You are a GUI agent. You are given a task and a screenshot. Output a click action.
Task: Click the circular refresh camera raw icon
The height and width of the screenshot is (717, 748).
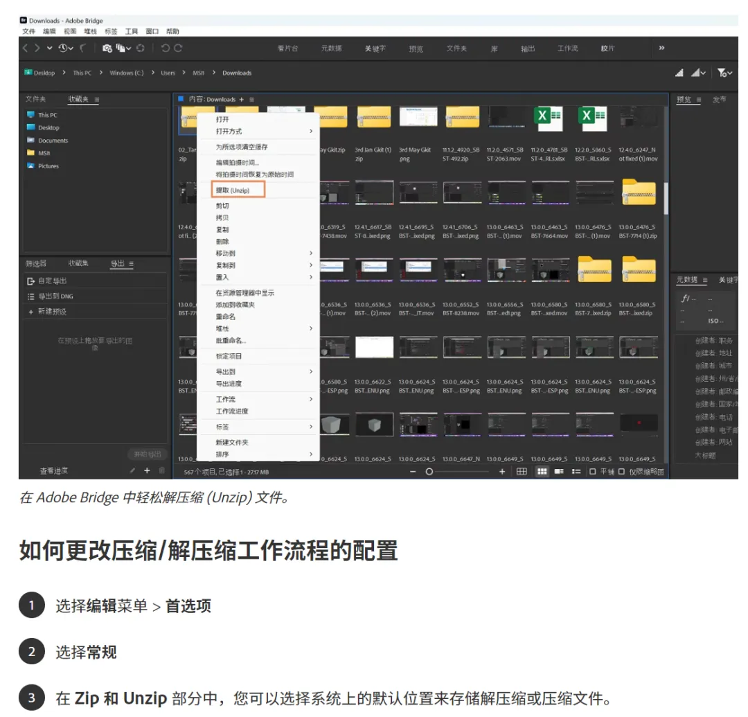click(140, 48)
